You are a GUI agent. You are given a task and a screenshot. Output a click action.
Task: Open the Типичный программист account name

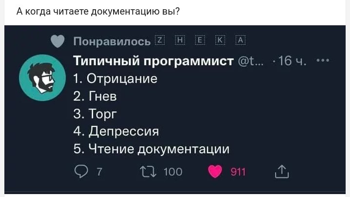[x=153, y=61]
